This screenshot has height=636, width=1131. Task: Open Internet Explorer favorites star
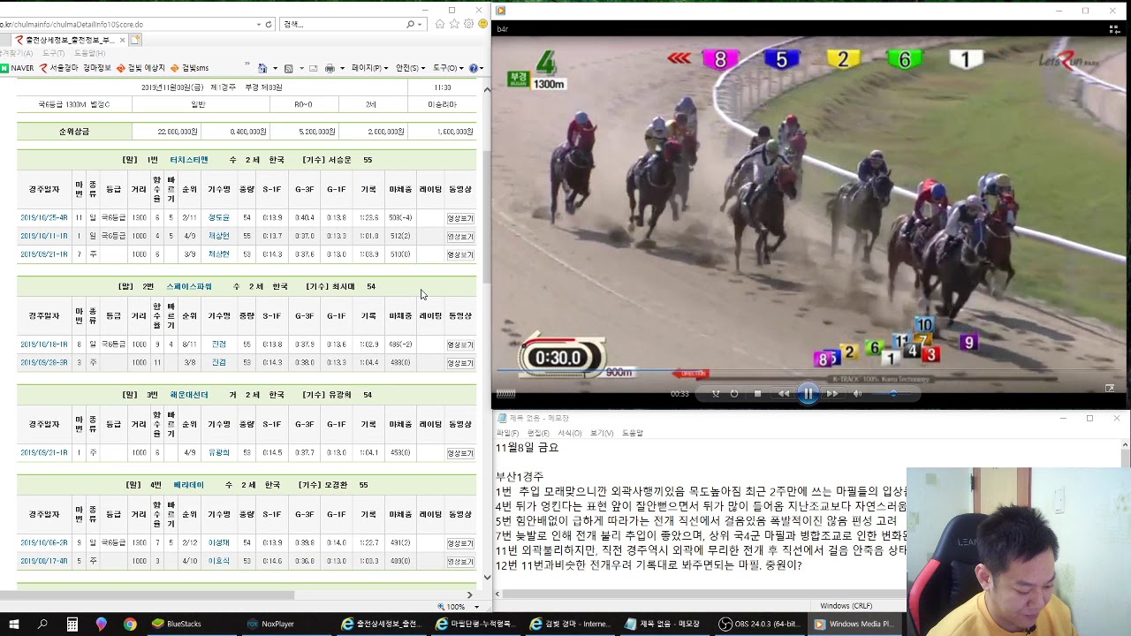tap(454, 24)
